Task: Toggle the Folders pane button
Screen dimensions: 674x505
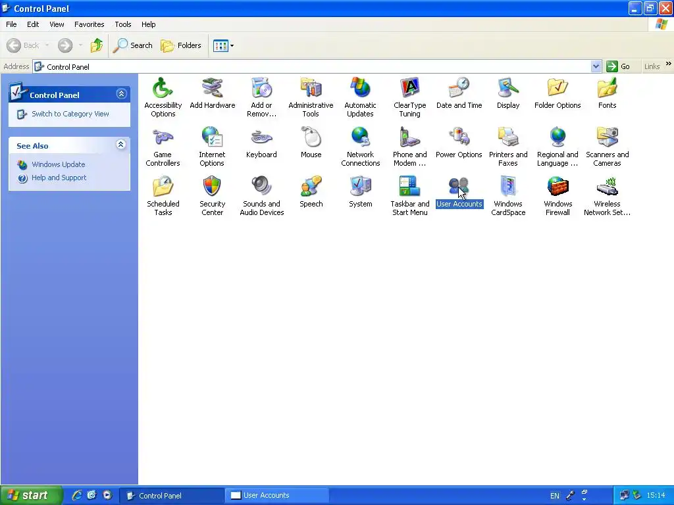Action: click(180, 45)
